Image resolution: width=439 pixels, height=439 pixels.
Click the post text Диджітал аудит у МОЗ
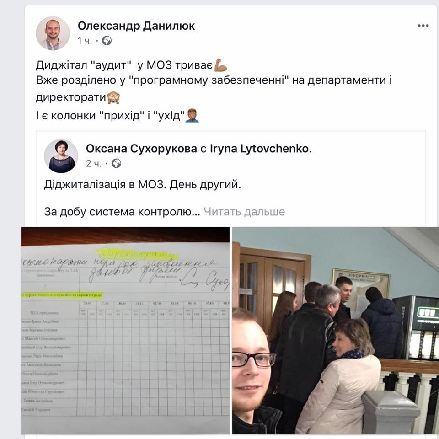pos(124,65)
